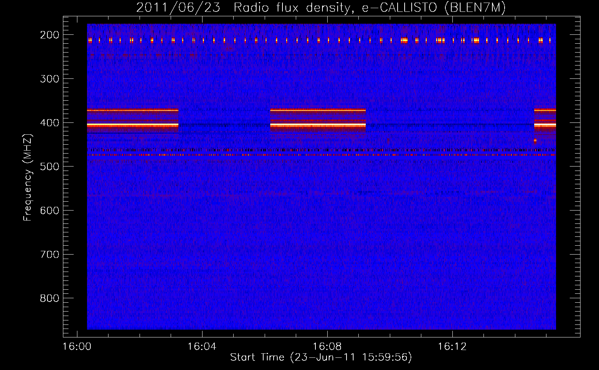Click the 400 frequency tick label
599x370 pixels.
click(50, 123)
